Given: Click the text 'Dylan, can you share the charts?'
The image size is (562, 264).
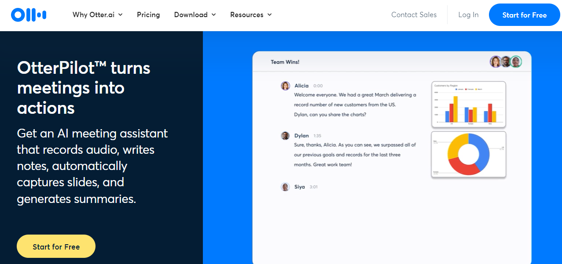Looking at the screenshot, I should tap(330, 115).
